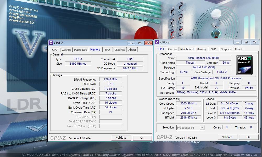Click the Specification processor string field
This screenshot has width=262, height=157.
[216, 78]
